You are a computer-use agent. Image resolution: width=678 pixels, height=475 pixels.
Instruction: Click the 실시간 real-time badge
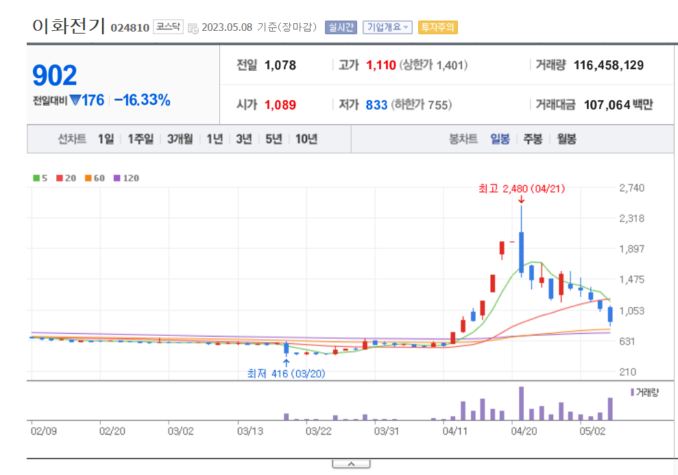pyautogui.click(x=341, y=27)
